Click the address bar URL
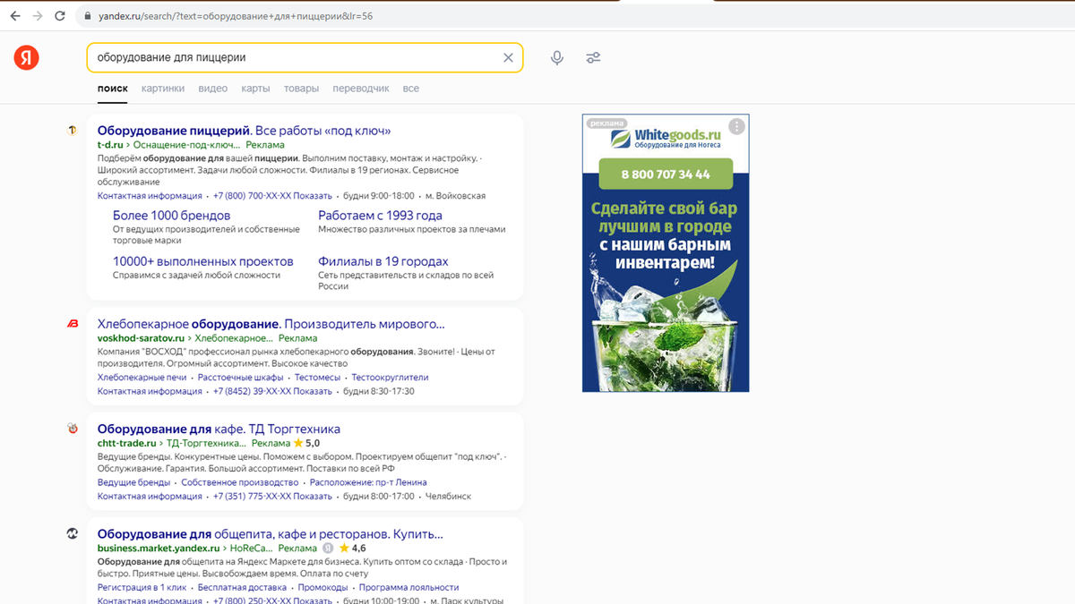 click(235, 16)
